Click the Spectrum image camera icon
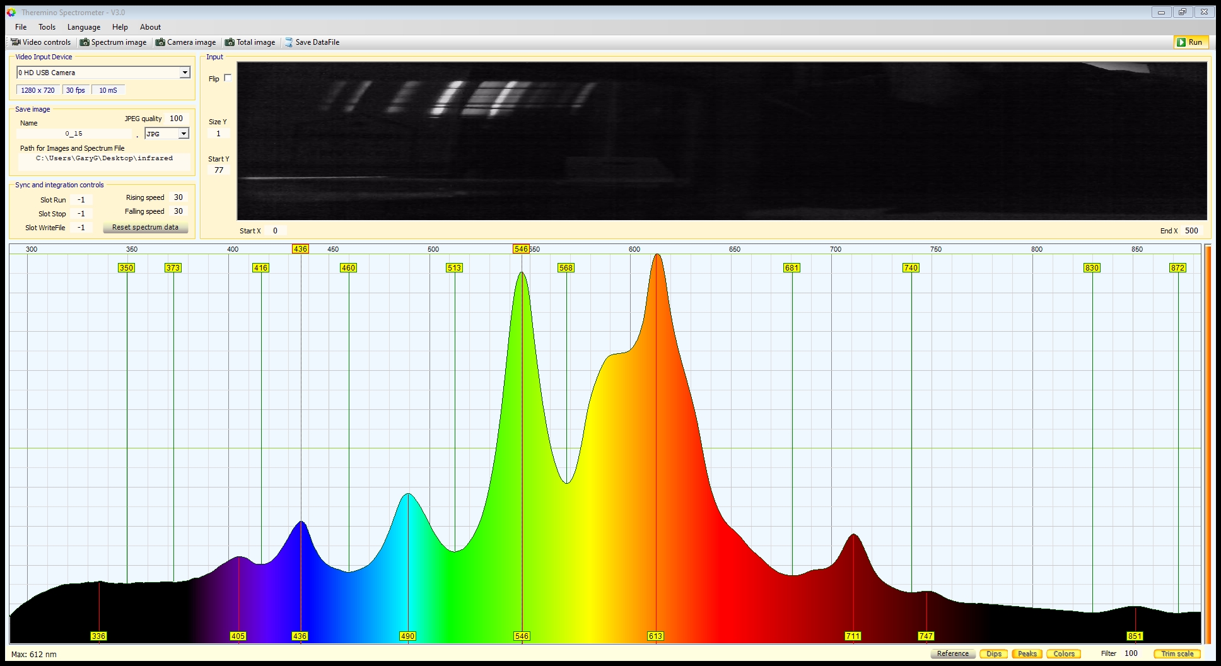1221x666 pixels. click(x=85, y=42)
